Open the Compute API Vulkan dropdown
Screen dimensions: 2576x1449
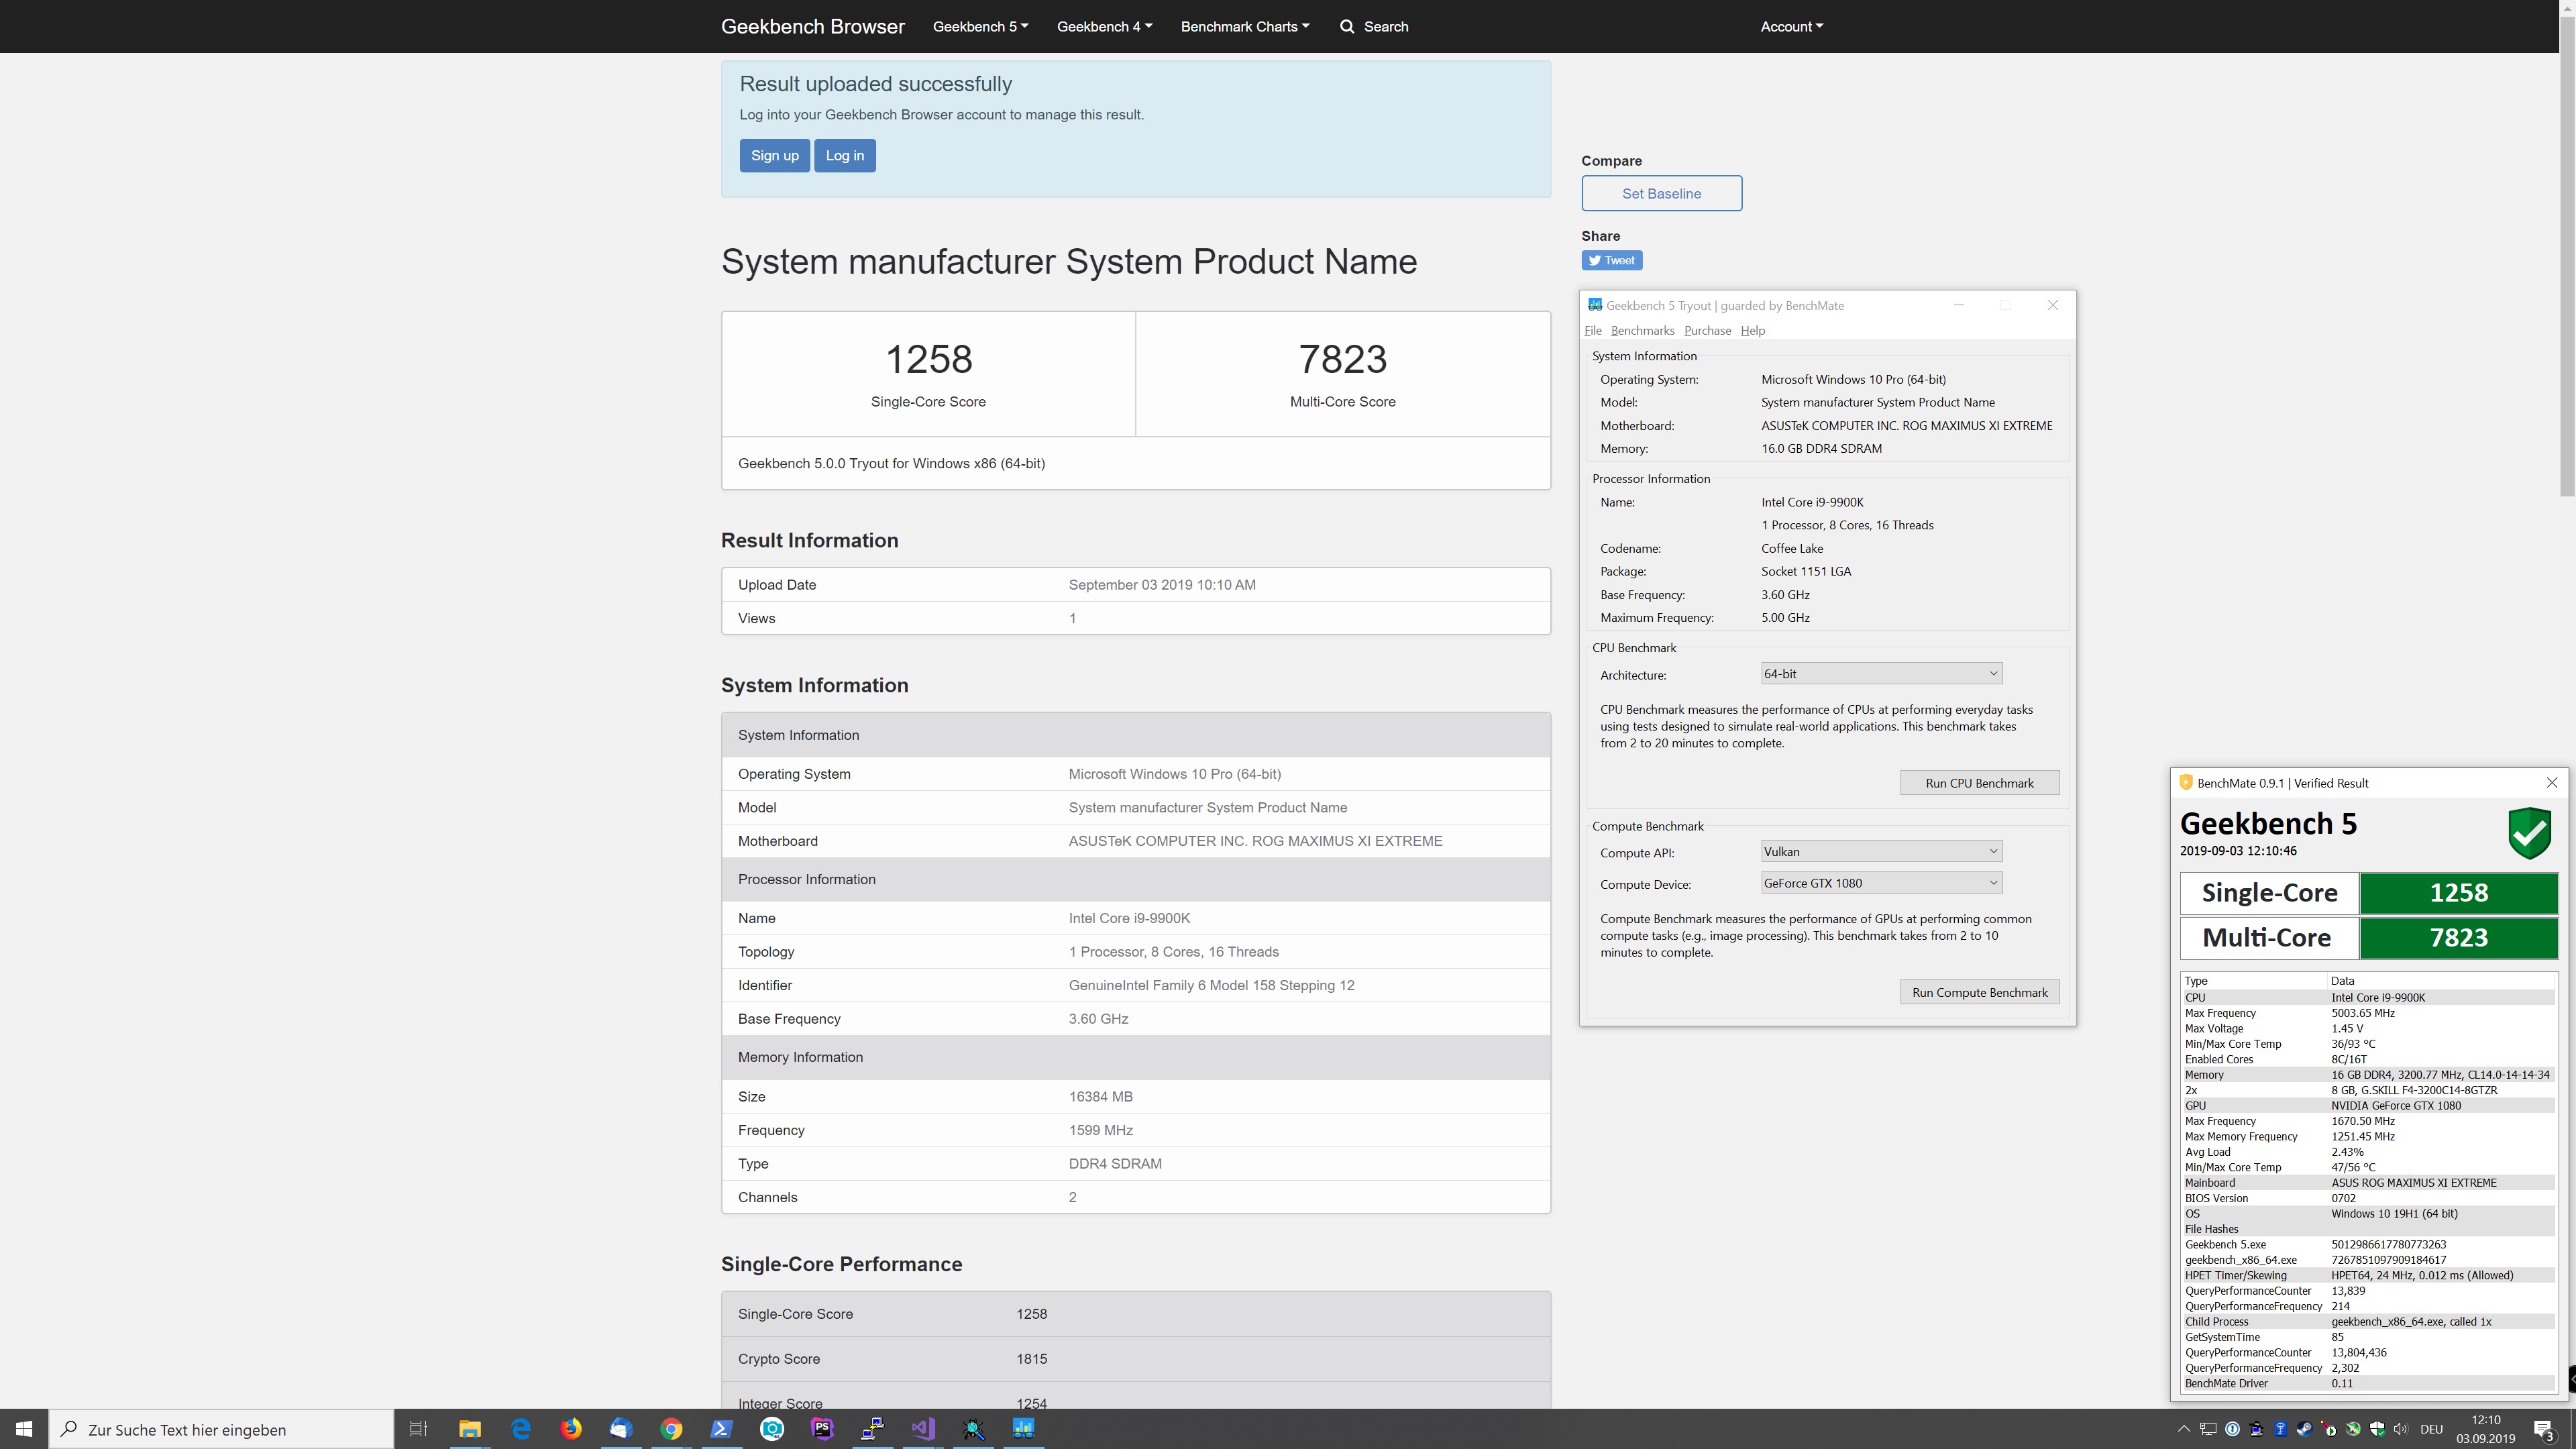(x=1881, y=852)
